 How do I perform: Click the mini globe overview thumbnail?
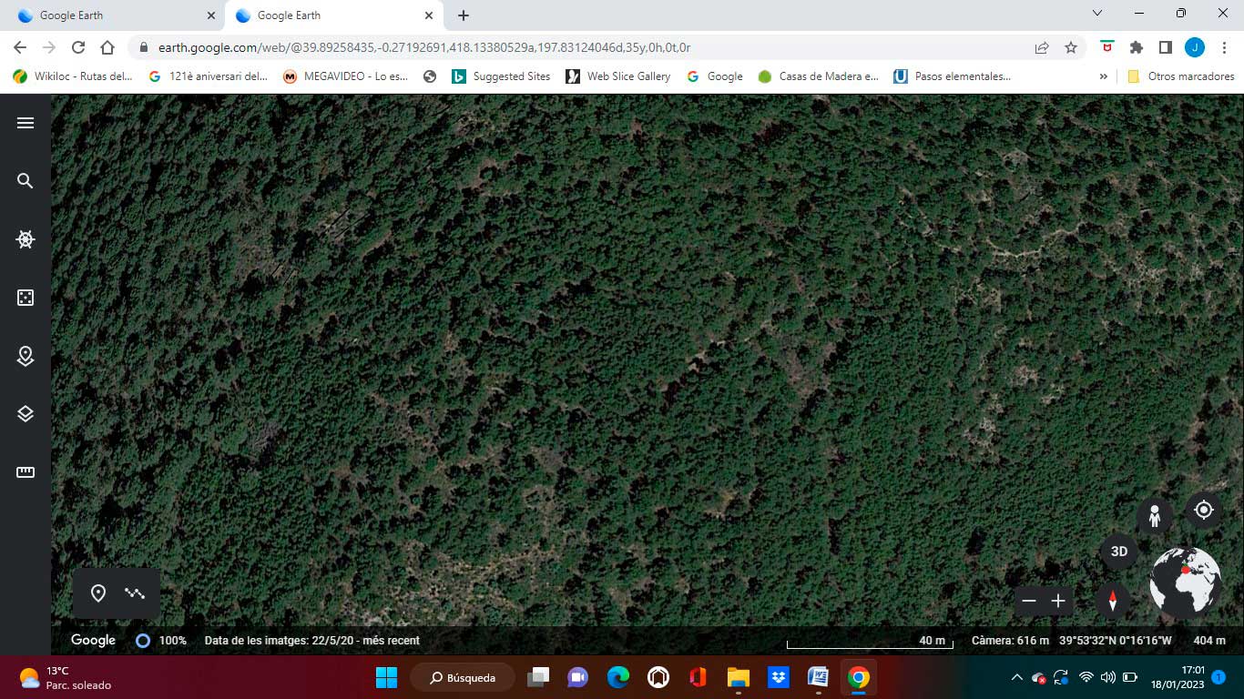tap(1185, 582)
